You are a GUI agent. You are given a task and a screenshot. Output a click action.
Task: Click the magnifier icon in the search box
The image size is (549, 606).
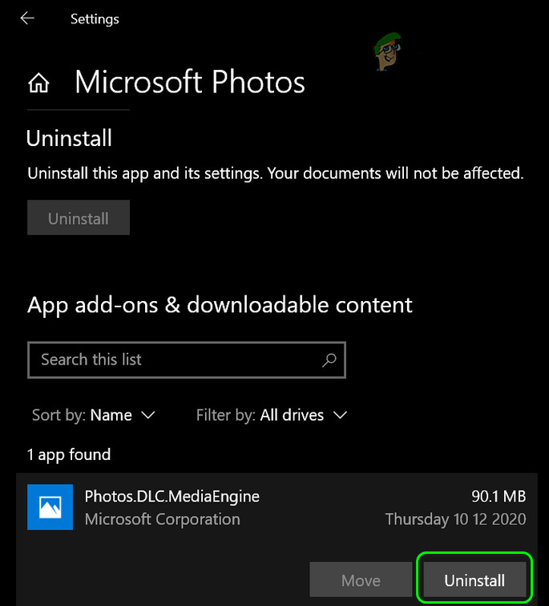(329, 360)
